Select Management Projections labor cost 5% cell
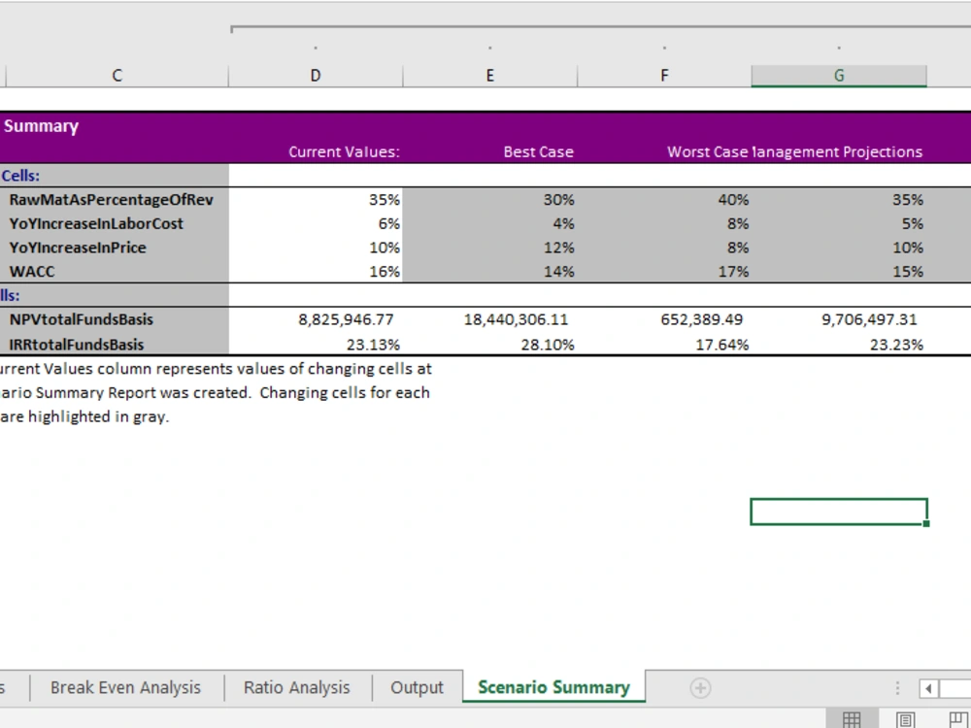 click(x=839, y=223)
